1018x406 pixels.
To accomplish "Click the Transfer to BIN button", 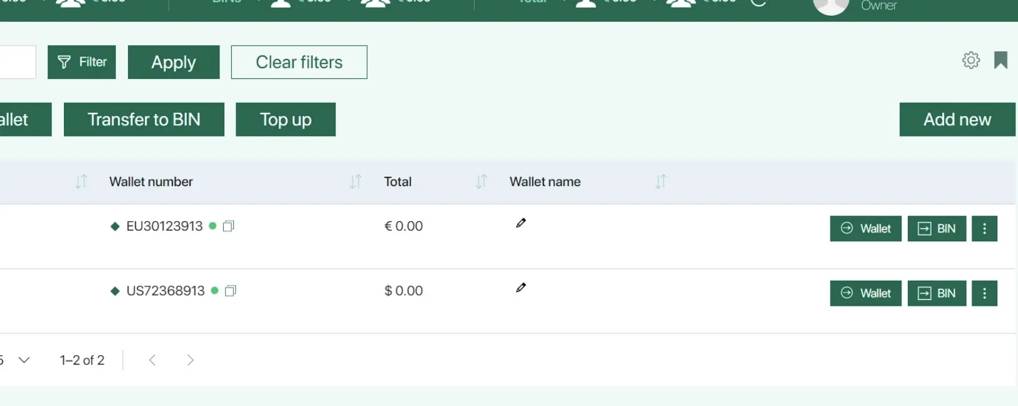I will (144, 120).
